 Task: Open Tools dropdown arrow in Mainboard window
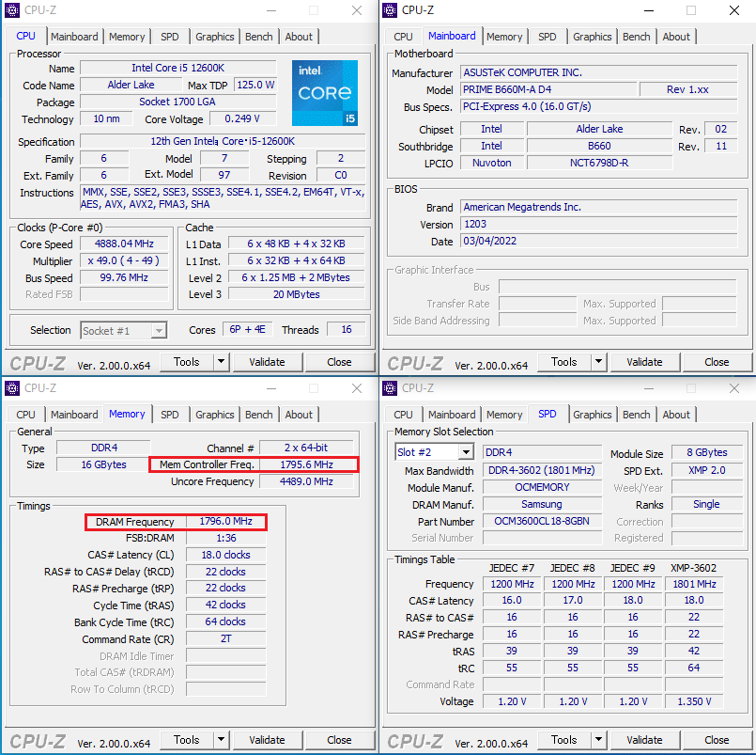(599, 362)
